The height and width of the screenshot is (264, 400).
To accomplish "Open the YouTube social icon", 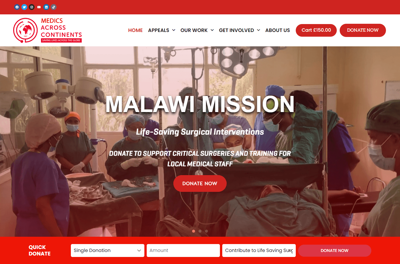I will [x=39, y=7].
